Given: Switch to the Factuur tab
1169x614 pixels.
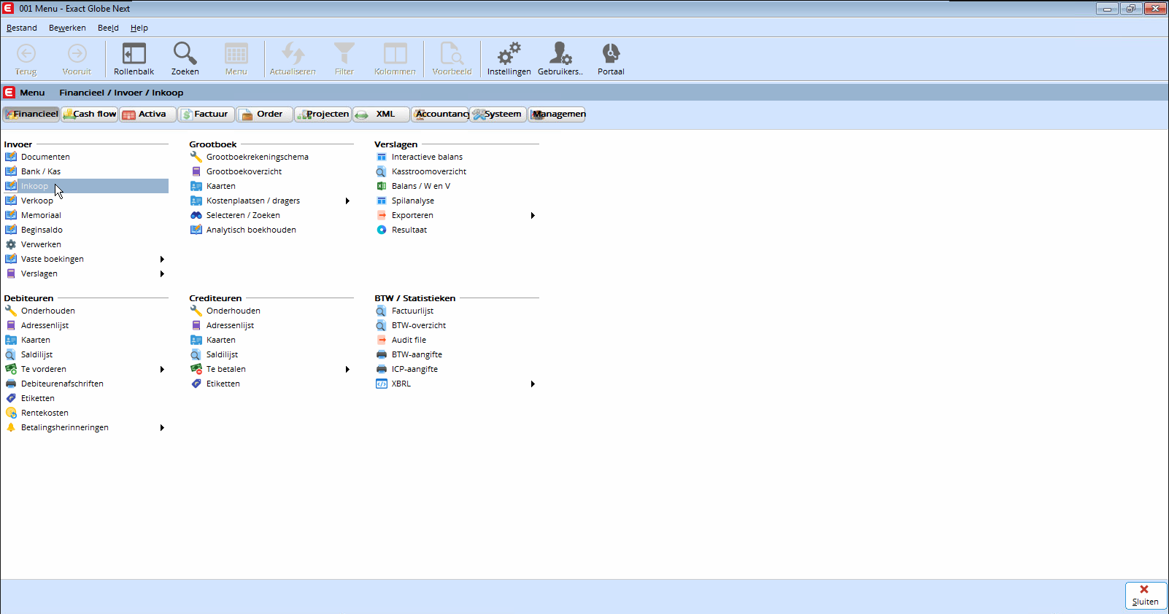Looking at the screenshot, I should tap(206, 114).
